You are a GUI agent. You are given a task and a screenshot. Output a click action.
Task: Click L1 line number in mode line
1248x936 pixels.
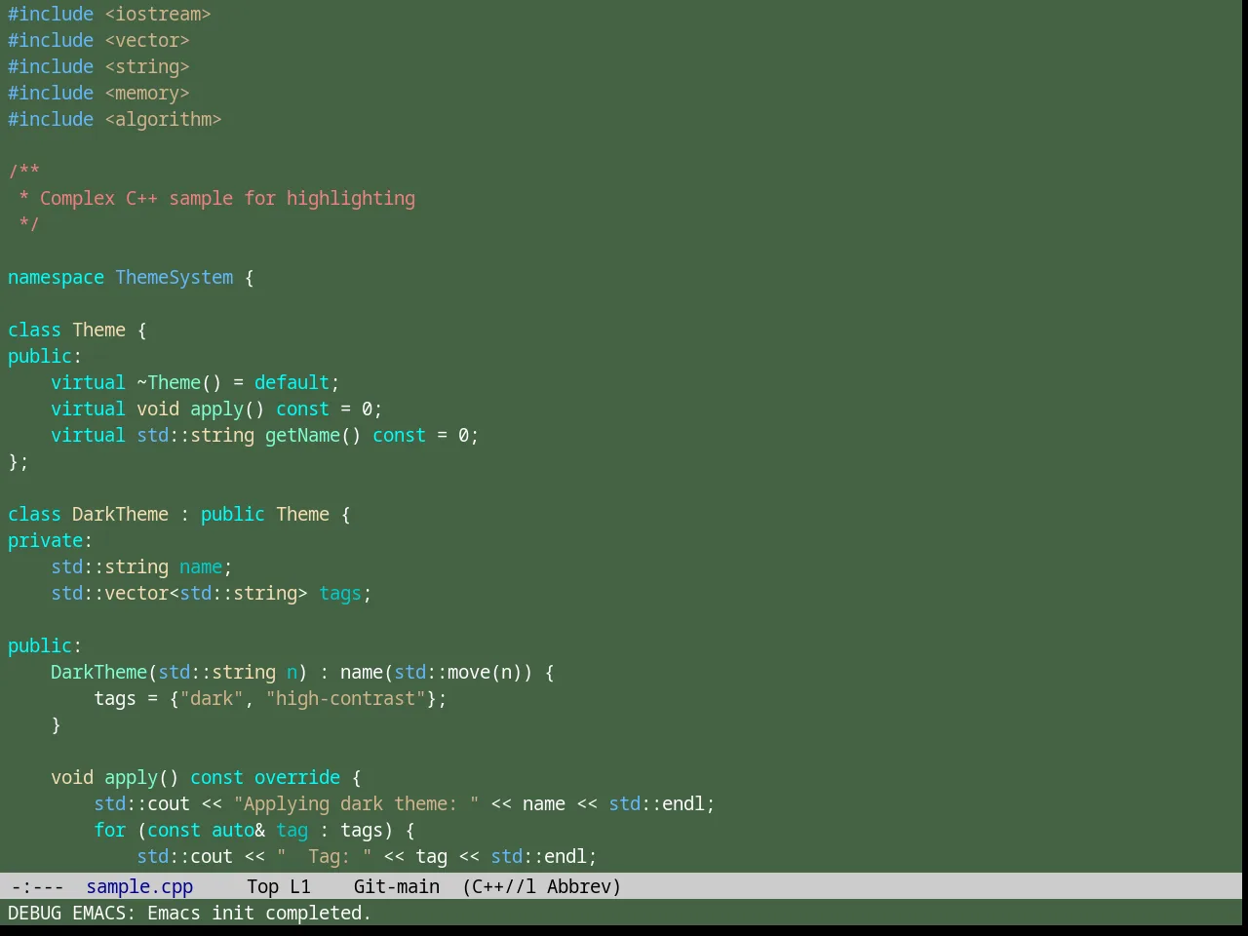pyautogui.click(x=300, y=886)
